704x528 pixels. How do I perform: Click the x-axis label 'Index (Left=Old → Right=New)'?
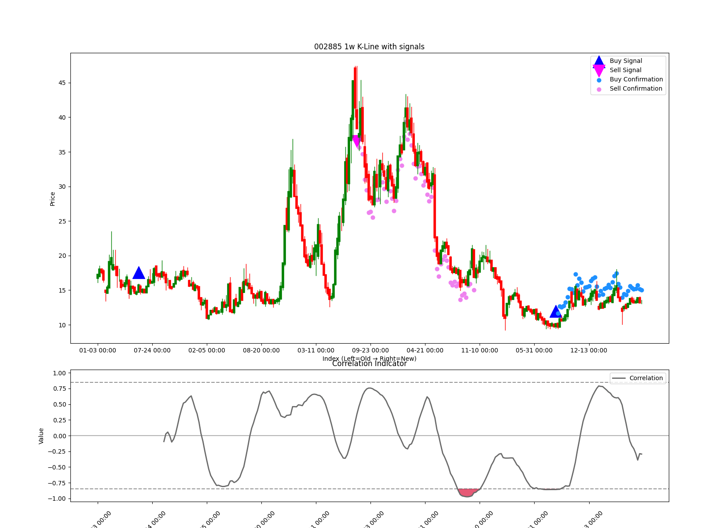pyautogui.click(x=369, y=359)
